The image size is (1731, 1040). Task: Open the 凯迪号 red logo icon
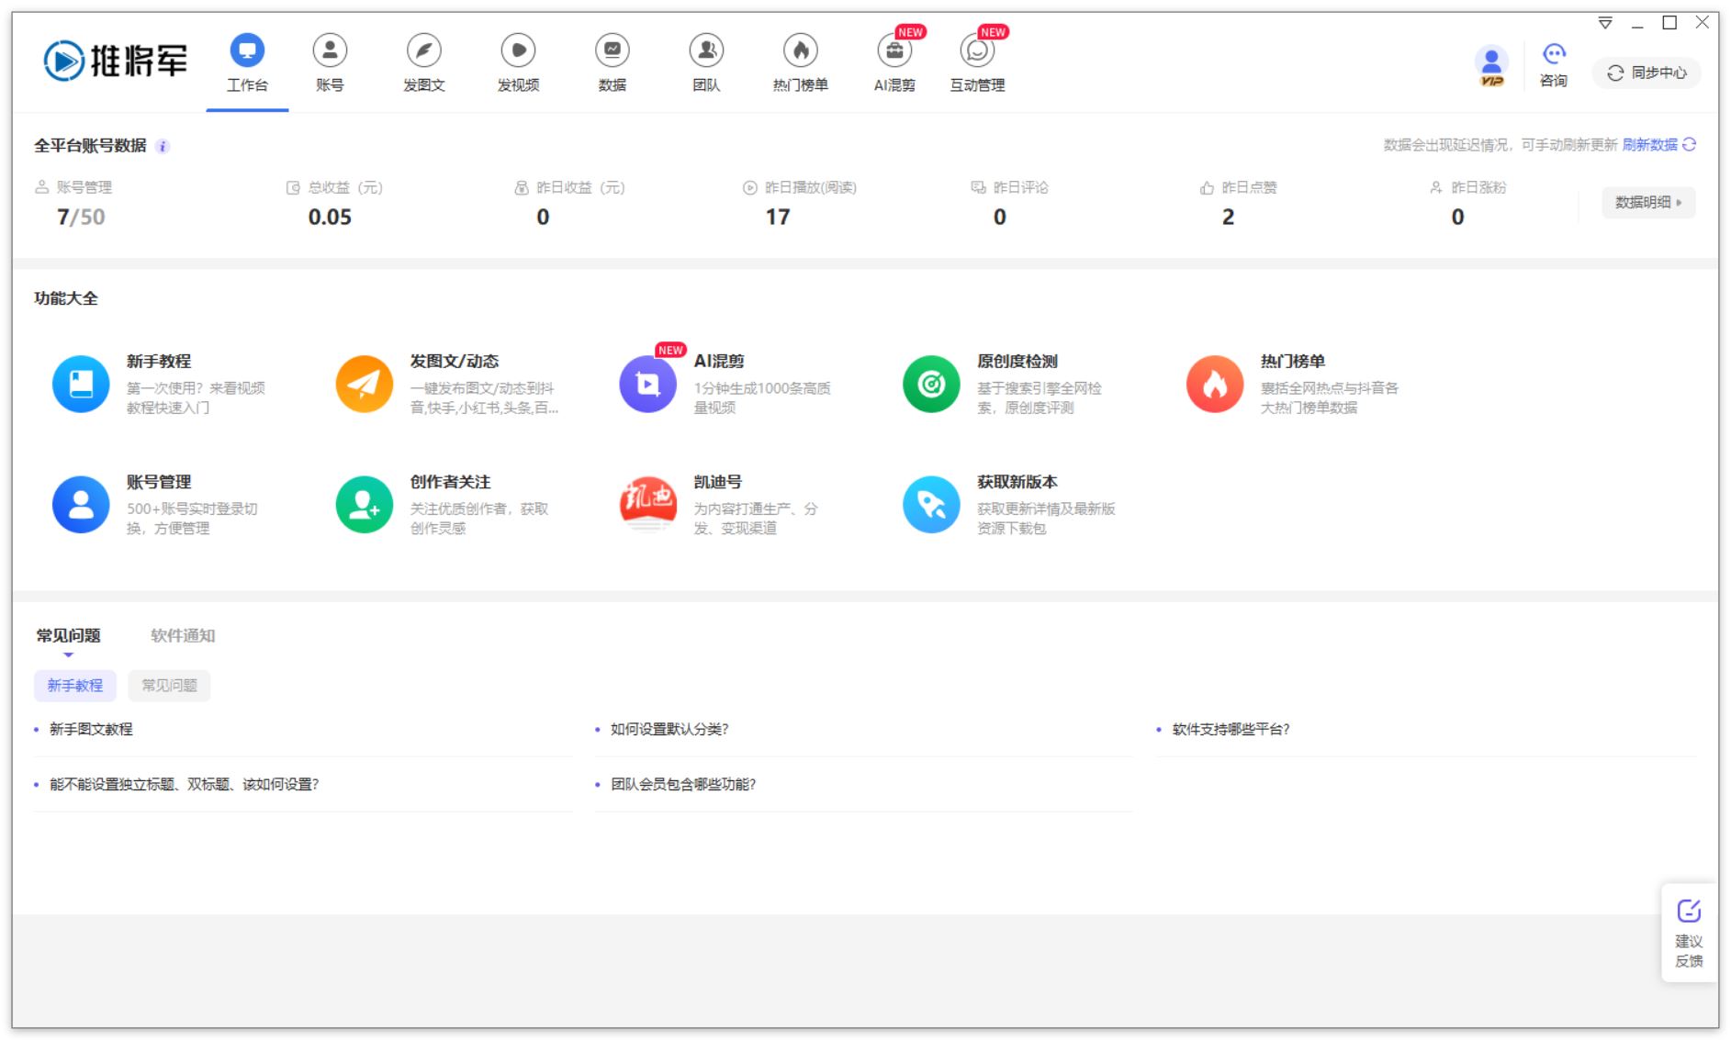(x=648, y=504)
